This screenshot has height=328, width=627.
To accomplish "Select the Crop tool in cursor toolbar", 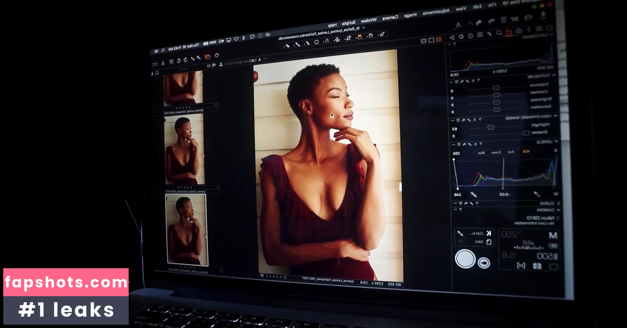I will pyautogui.click(x=348, y=39).
